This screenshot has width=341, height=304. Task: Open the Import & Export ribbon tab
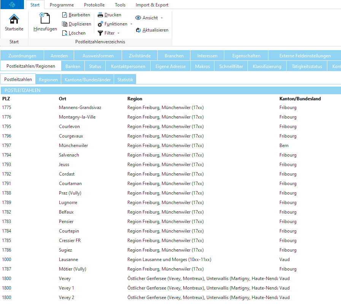[152, 5]
